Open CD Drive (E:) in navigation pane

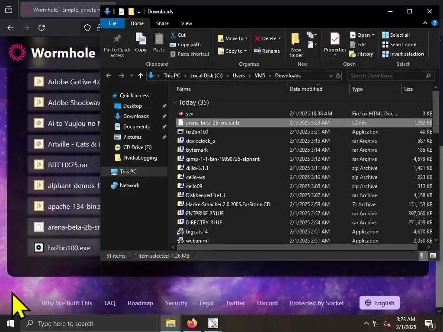[x=137, y=147]
